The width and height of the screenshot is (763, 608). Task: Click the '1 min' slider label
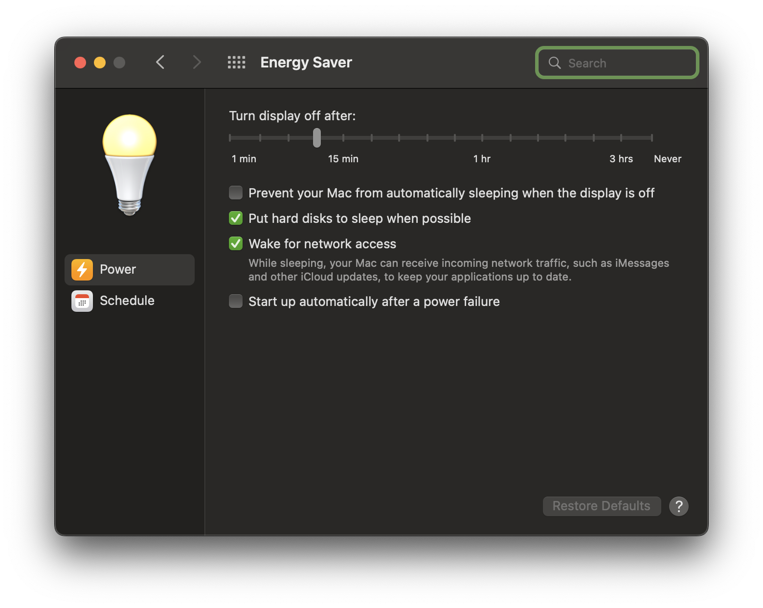tap(244, 159)
